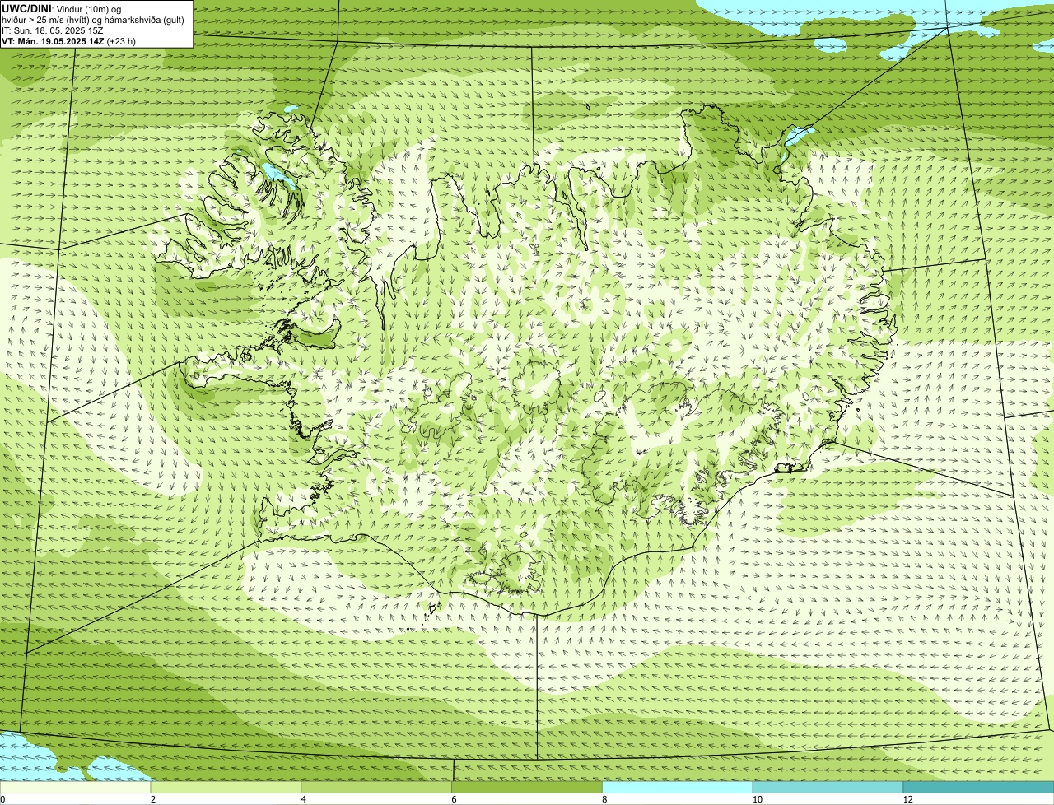Click the scale label '8'
Image resolution: width=1054 pixels, height=805 pixels.
pos(604,799)
